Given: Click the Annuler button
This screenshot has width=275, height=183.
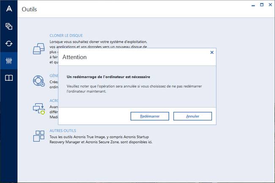Looking at the screenshot, I should [x=192, y=116].
